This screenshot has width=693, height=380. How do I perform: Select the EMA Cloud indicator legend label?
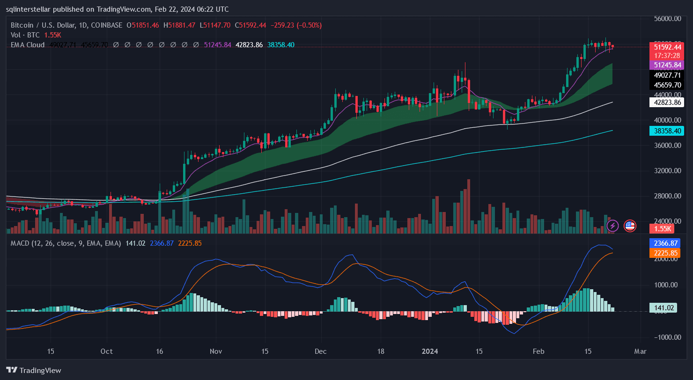pos(28,45)
